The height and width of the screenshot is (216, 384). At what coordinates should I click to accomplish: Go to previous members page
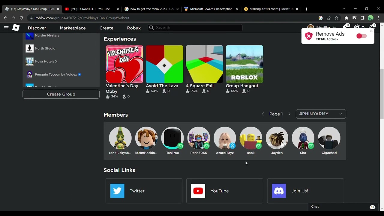tap(263, 114)
